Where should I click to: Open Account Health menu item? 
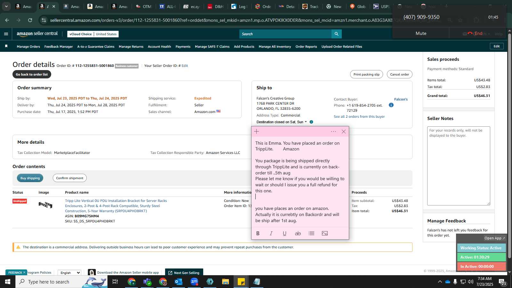click(159, 47)
